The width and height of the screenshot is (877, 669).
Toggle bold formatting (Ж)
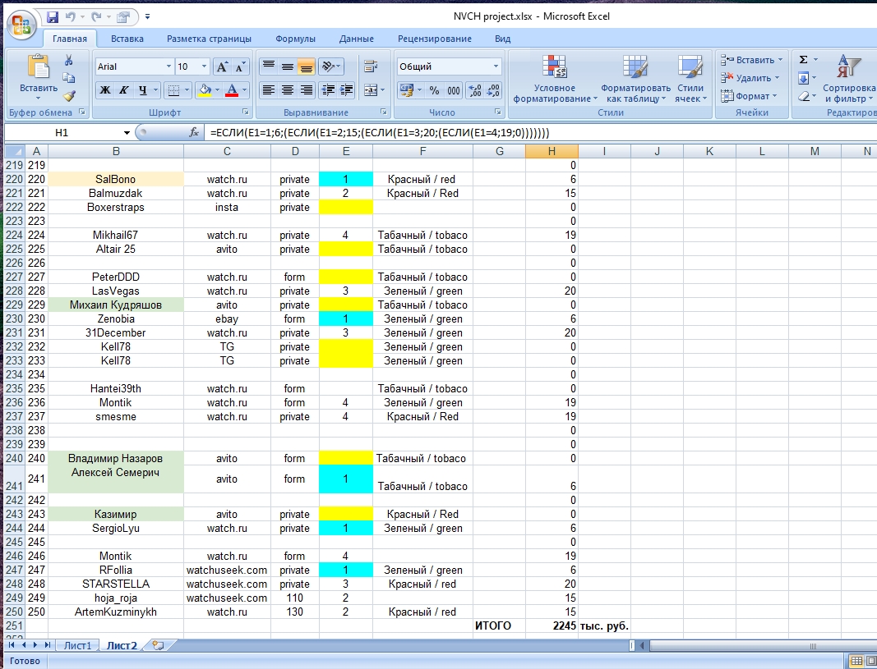[x=105, y=90]
